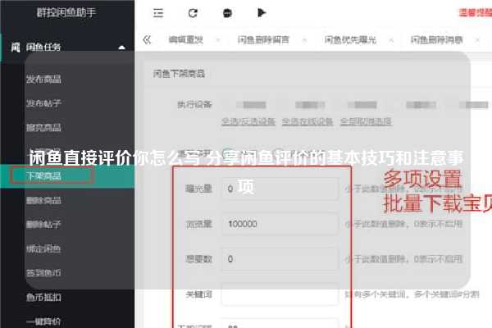The height and width of the screenshot is (328, 492).
Task: Click the round face icon in toolbar
Action: (227, 13)
